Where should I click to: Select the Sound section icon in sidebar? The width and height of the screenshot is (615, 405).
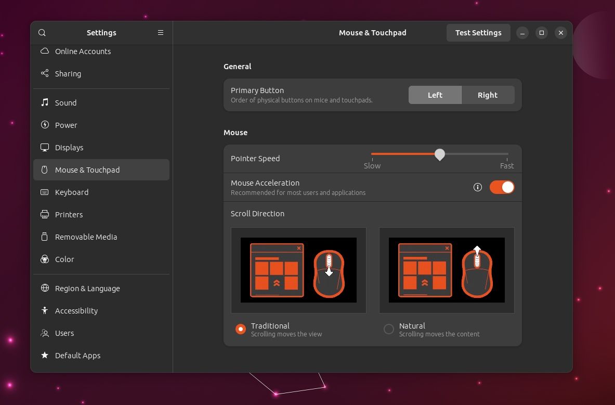click(44, 102)
